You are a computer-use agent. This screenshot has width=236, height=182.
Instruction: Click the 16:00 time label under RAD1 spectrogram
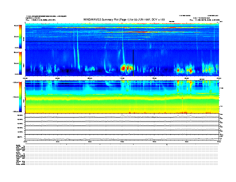coord(154,78)
